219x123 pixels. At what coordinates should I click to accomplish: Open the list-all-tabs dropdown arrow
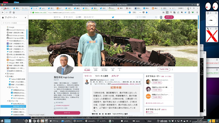197,8
